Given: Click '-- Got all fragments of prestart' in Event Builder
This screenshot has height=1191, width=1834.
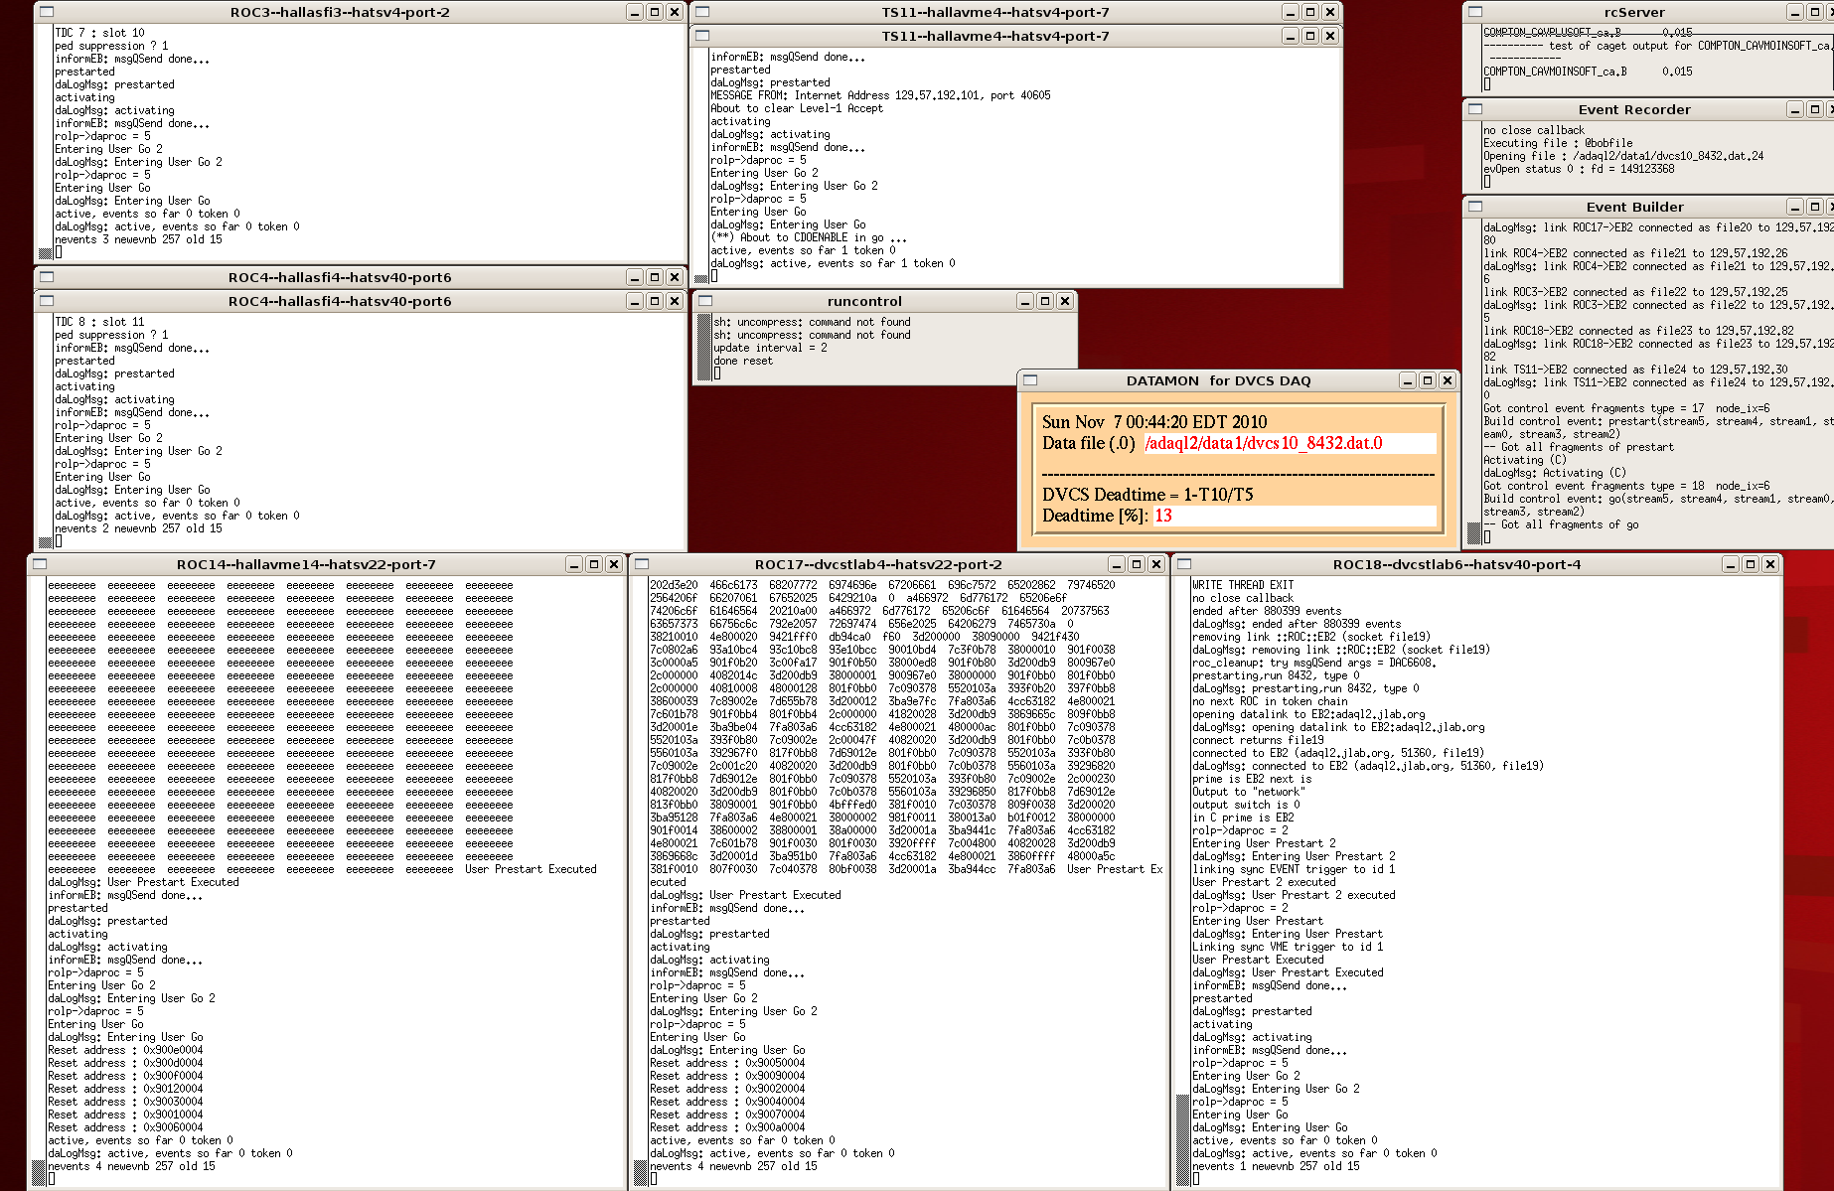Looking at the screenshot, I should pos(1579,447).
